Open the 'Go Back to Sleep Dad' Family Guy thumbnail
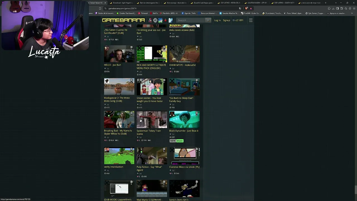 pyautogui.click(x=184, y=87)
